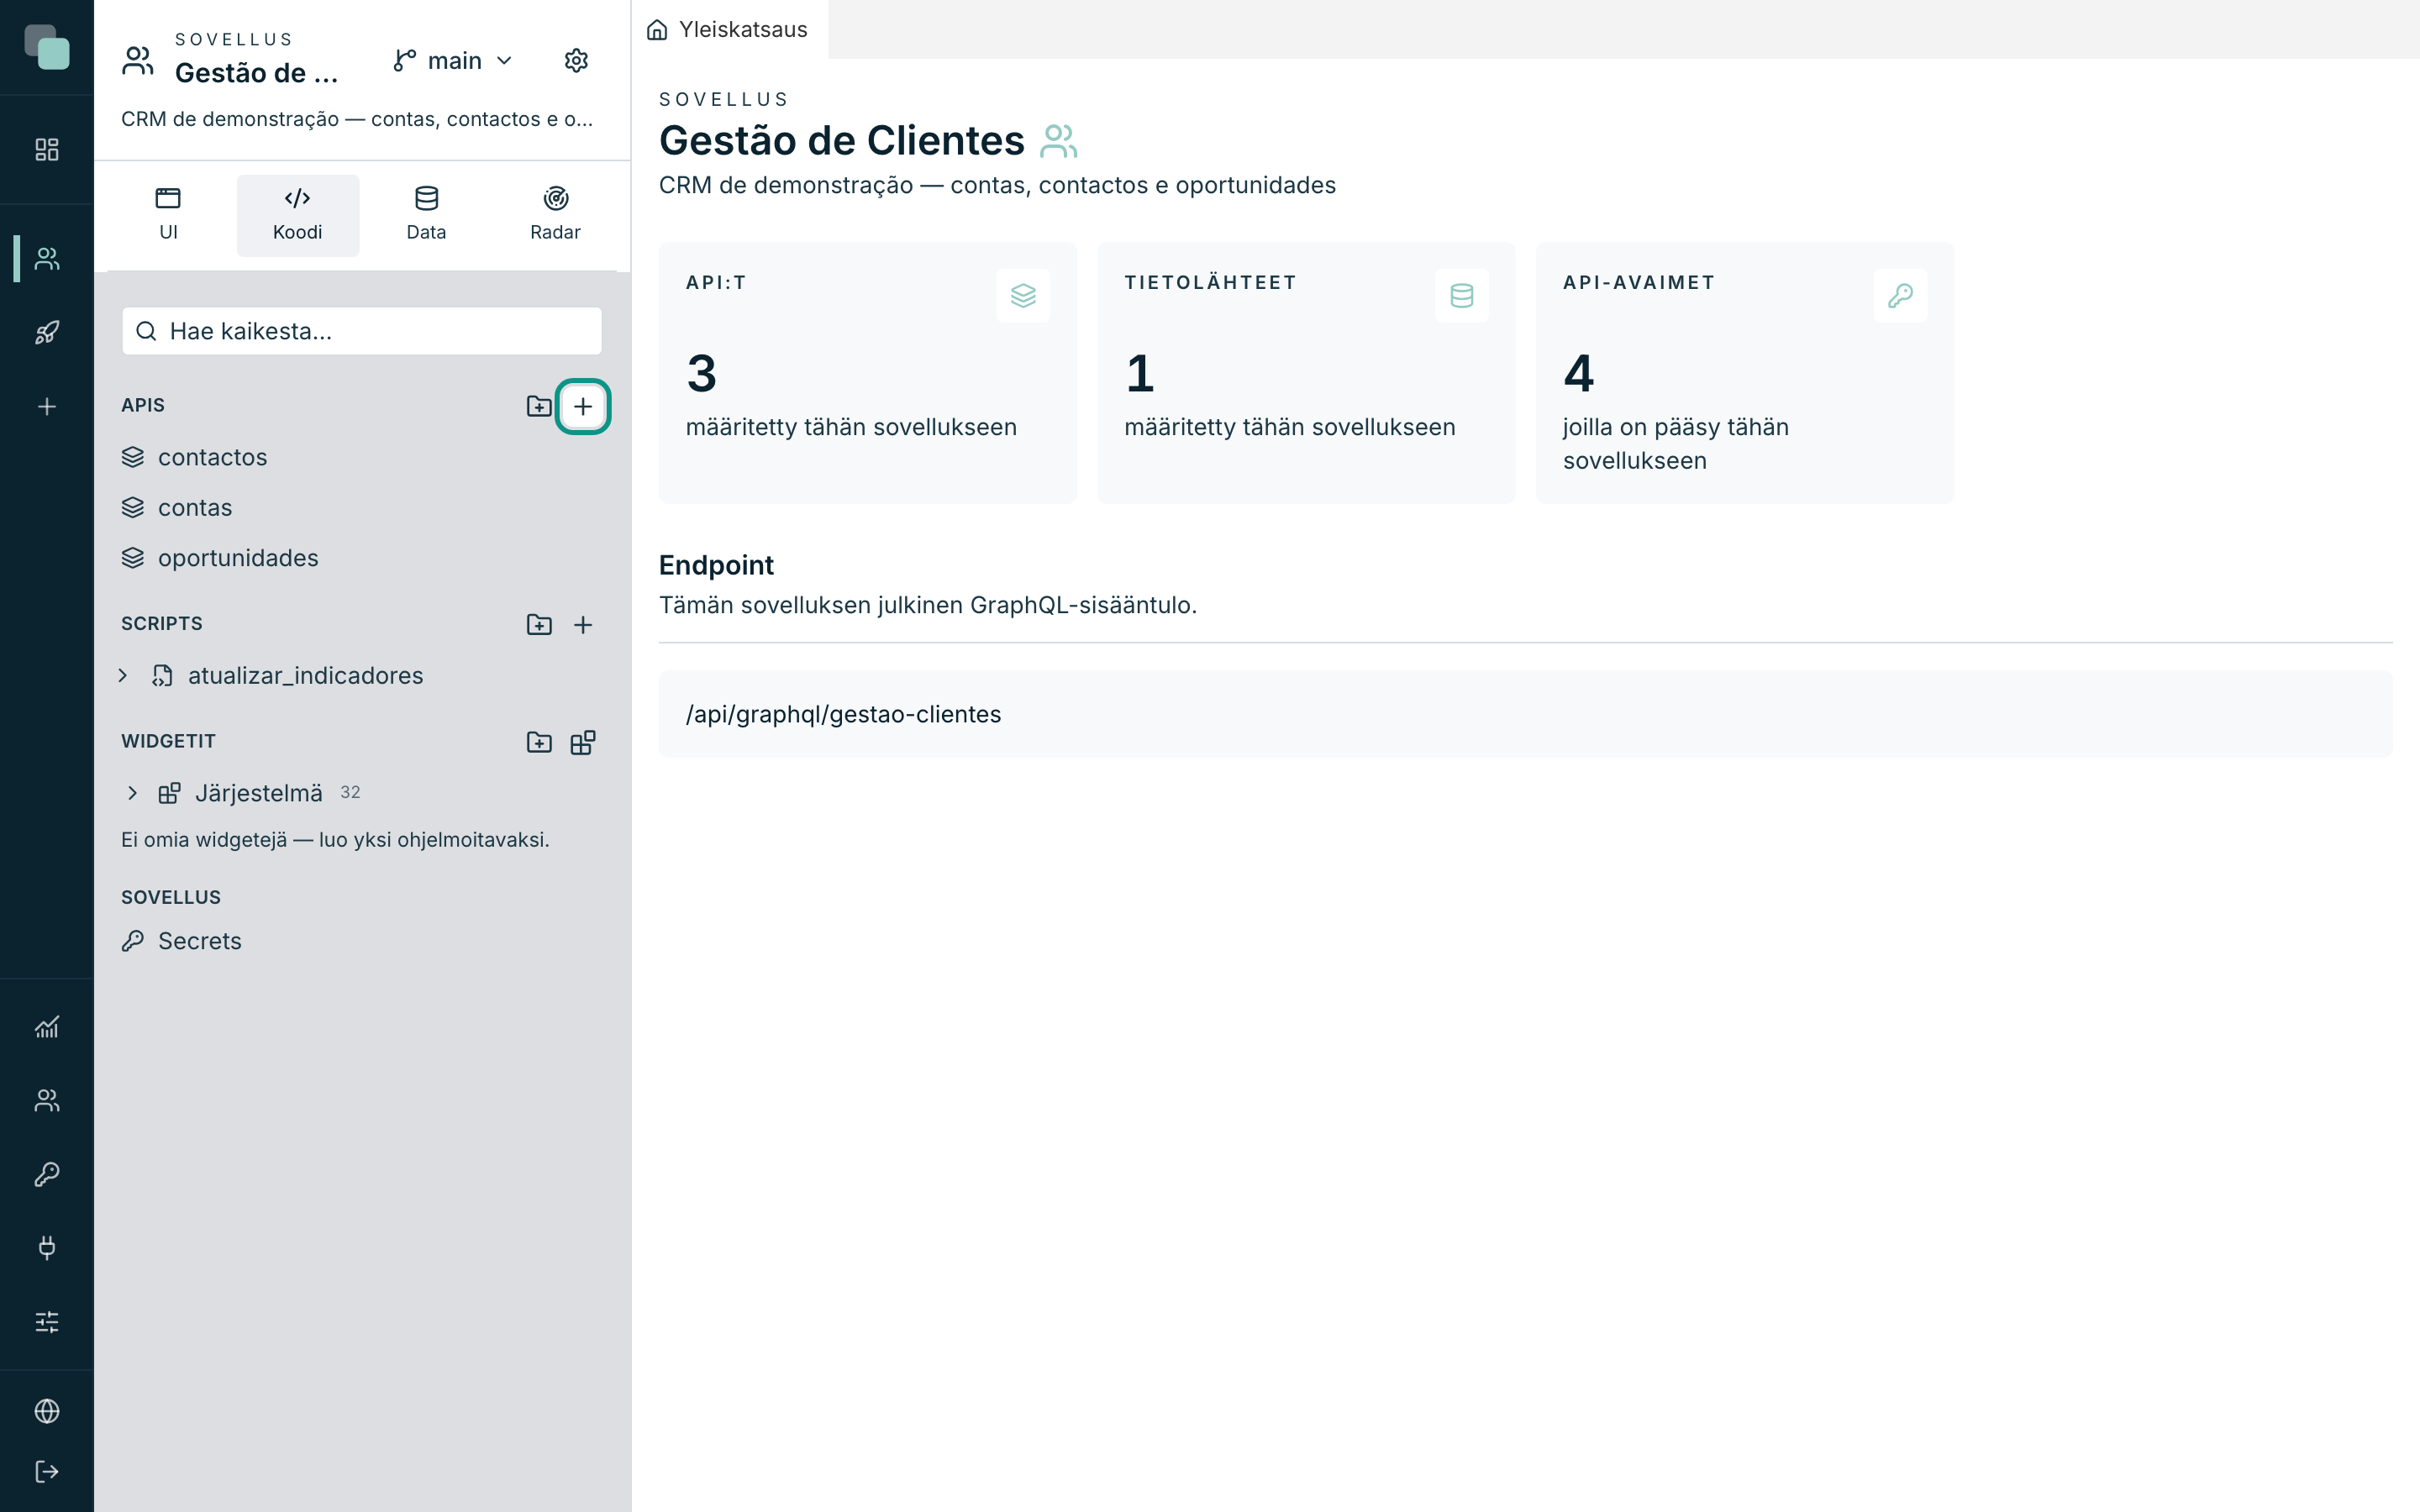Click the 32 count next to Järjestelmä
The image size is (2420, 1512).
point(350,793)
